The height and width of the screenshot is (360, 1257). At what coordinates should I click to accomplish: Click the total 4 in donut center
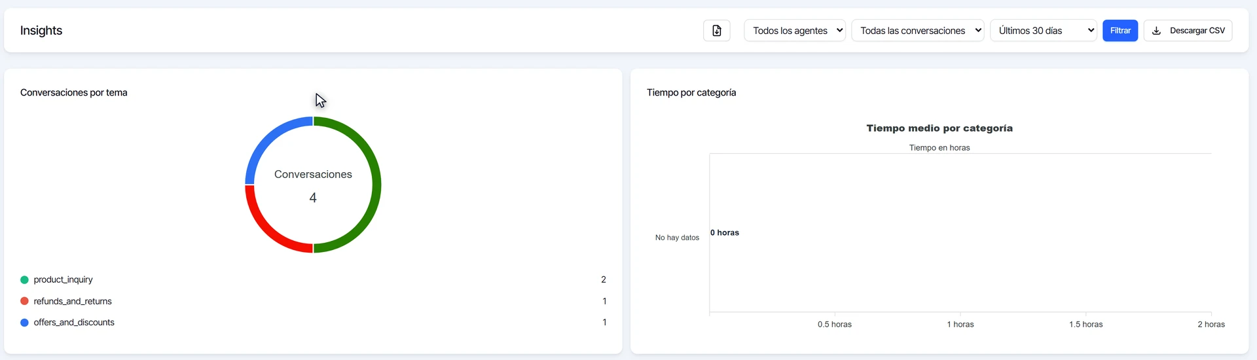(313, 198)
